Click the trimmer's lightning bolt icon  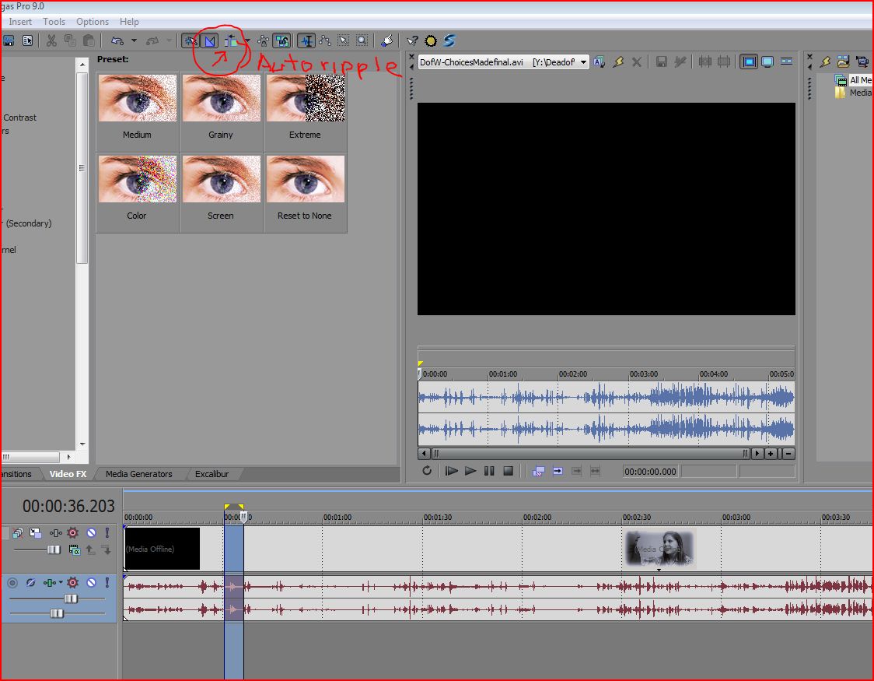[x=618, y=61]
